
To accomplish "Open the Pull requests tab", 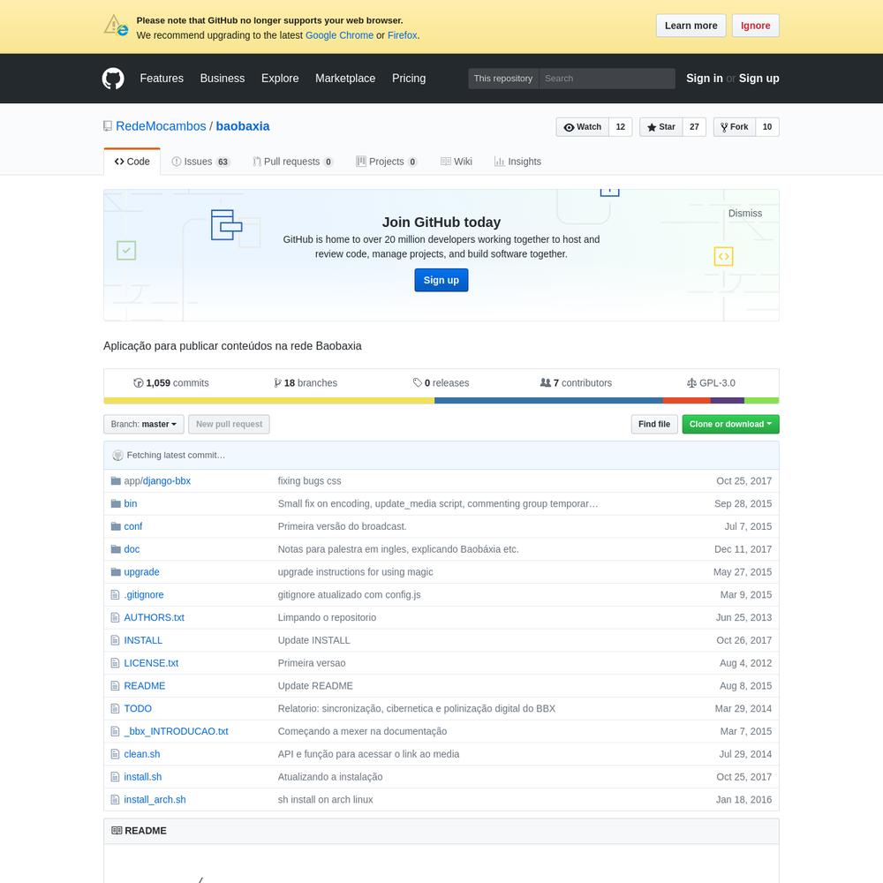I will point(293,162).
